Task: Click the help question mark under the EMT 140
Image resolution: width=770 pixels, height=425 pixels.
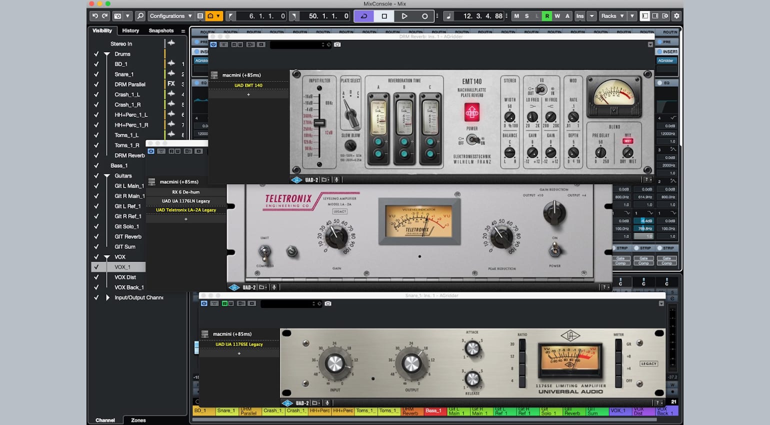Action: pos(647,179)
